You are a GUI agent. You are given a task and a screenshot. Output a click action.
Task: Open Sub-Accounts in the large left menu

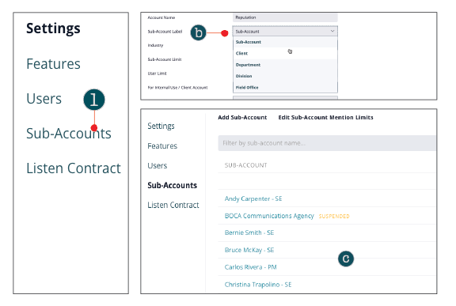click(x=69, y=134)
